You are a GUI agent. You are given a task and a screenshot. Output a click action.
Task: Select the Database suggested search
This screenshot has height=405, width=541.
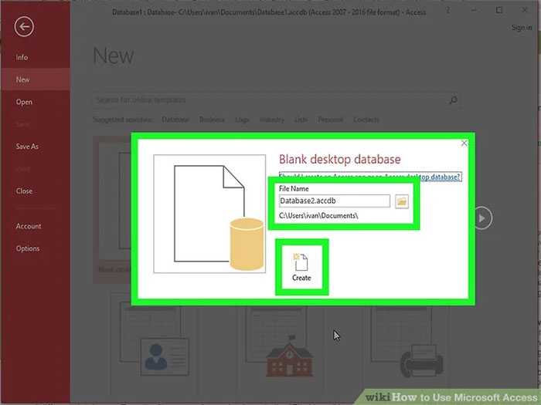point(175,120)
